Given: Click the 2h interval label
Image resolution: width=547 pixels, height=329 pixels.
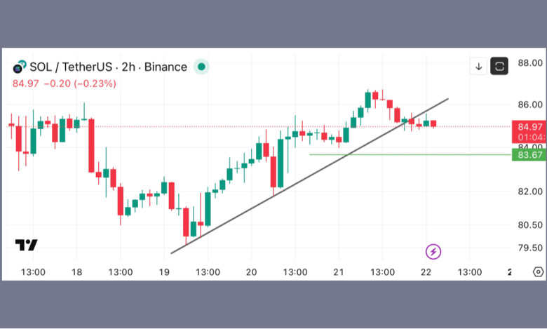Looking at the screenshot, I should coord(128,67).
